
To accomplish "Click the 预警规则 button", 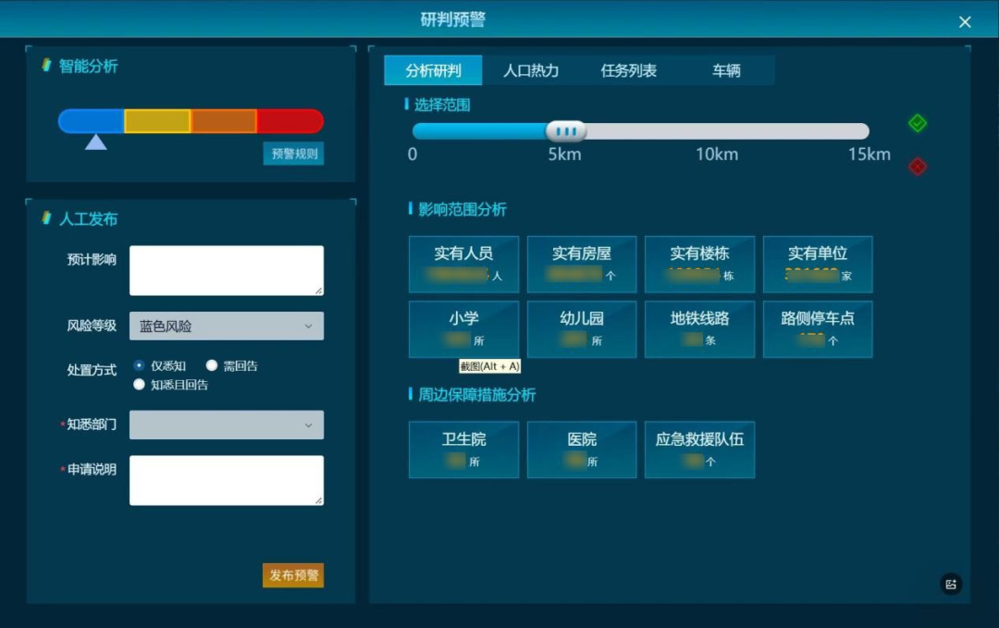I will [293, 154].
